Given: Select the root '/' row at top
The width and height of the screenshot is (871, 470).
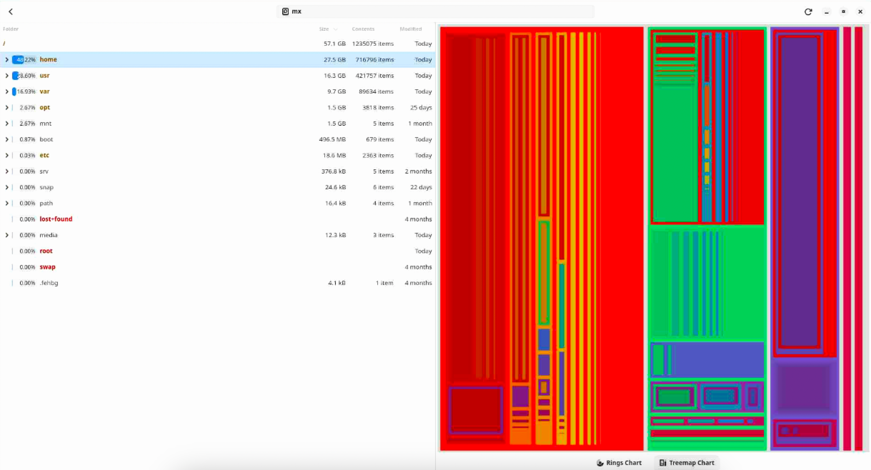Looking at the screenshot, I should point(218,44).
